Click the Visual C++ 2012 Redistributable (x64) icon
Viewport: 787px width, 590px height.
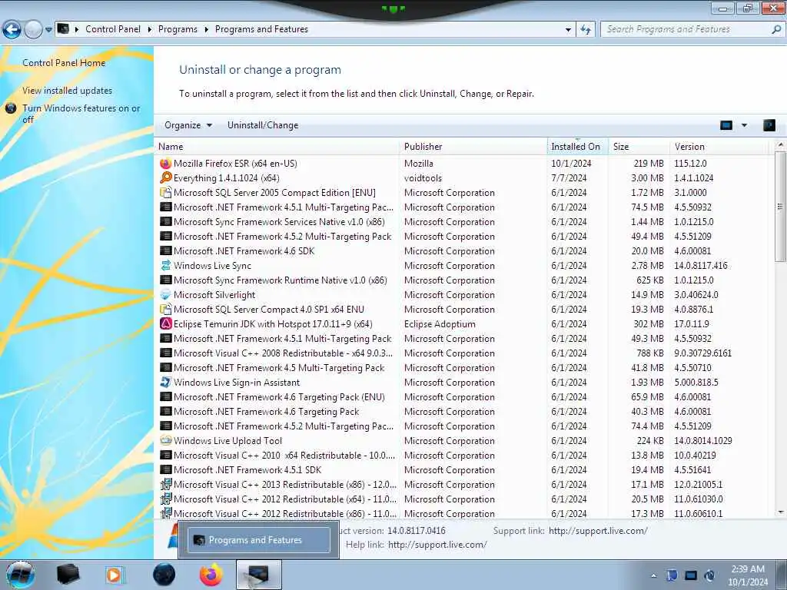(x=166, y=499)
